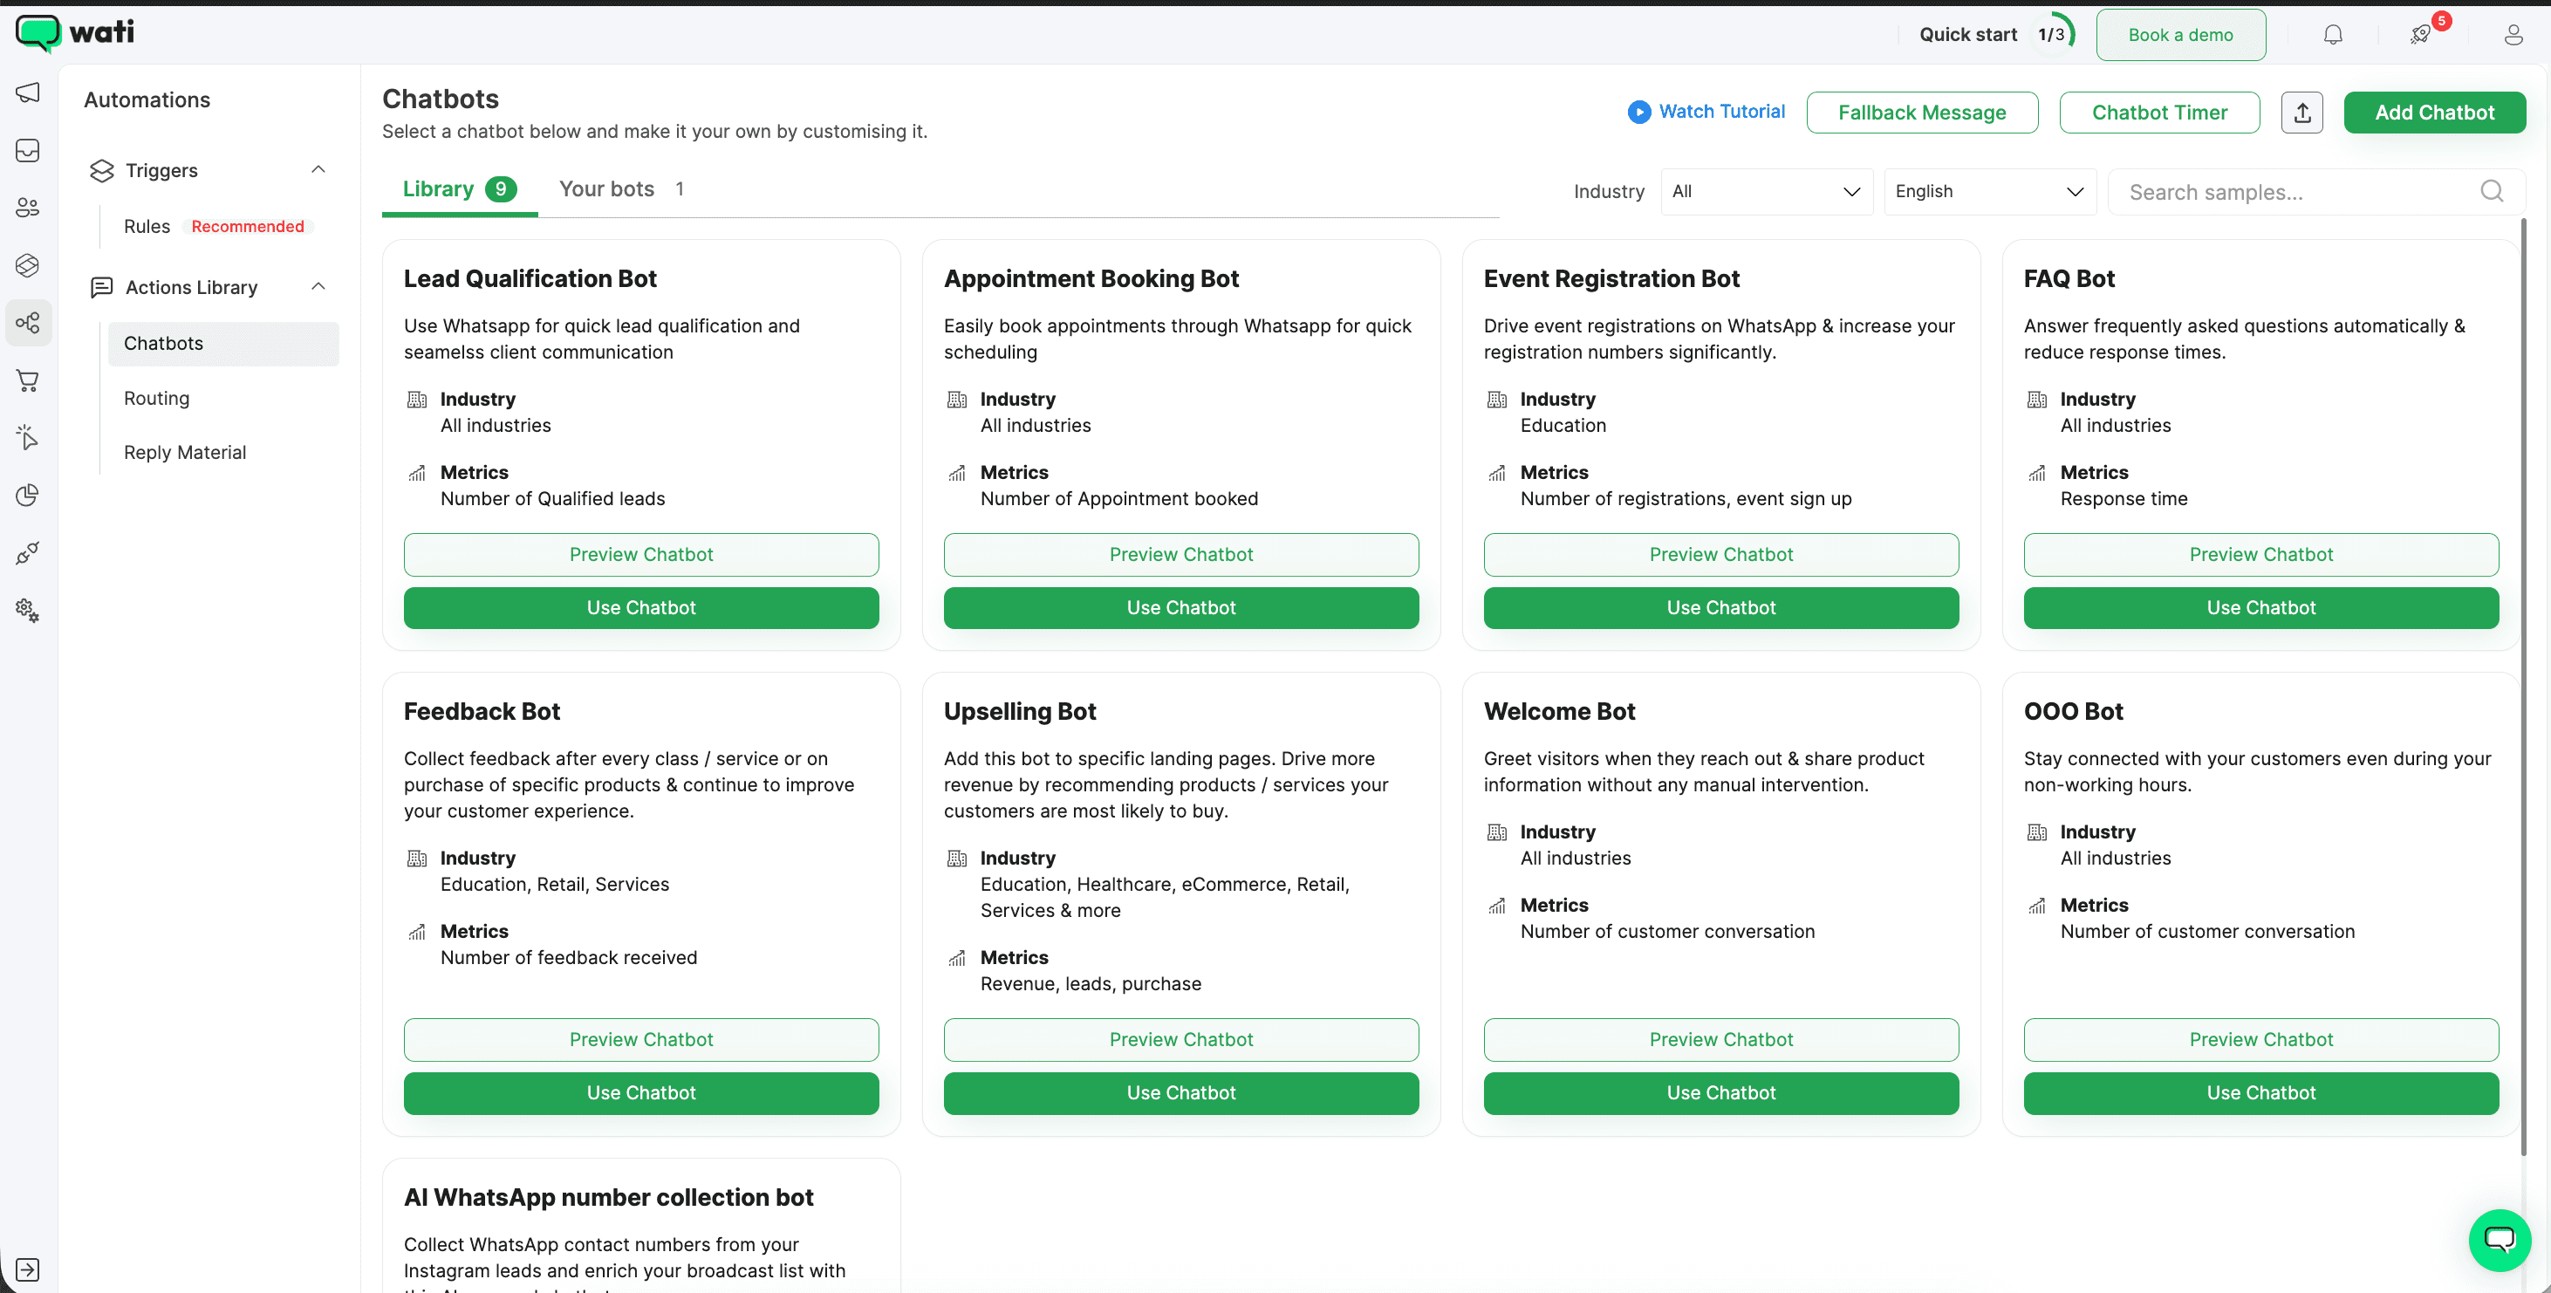Open the Analytics pie chart icon
2551x1293 pixels.
pyautogui.click(x=28, y=495)
